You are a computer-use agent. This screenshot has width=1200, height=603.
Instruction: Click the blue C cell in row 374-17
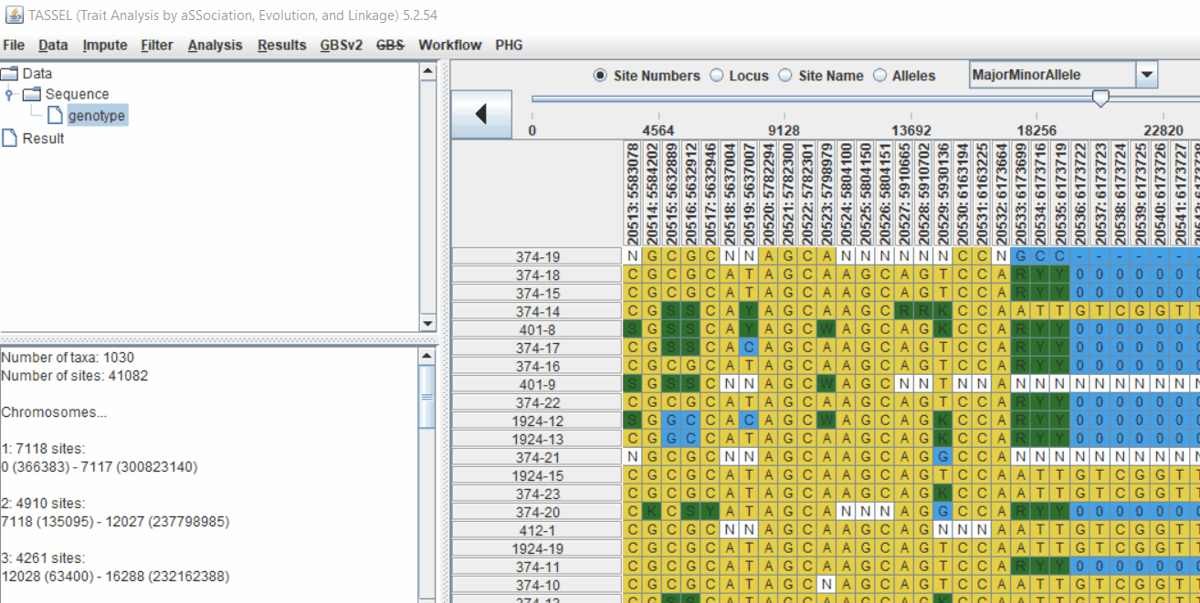coord(748,348)
